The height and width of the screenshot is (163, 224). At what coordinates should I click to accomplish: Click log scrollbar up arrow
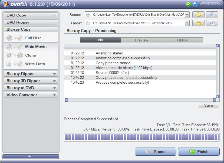[x=218, y=46]
